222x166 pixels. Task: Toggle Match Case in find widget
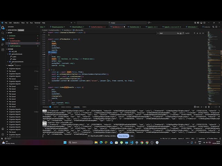point(178,33)
